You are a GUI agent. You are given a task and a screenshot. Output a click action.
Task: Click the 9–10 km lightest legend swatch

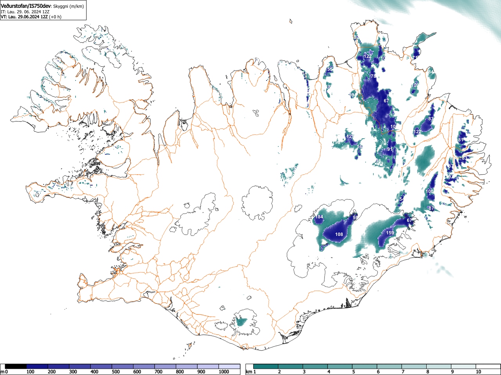tap(463, 366)
